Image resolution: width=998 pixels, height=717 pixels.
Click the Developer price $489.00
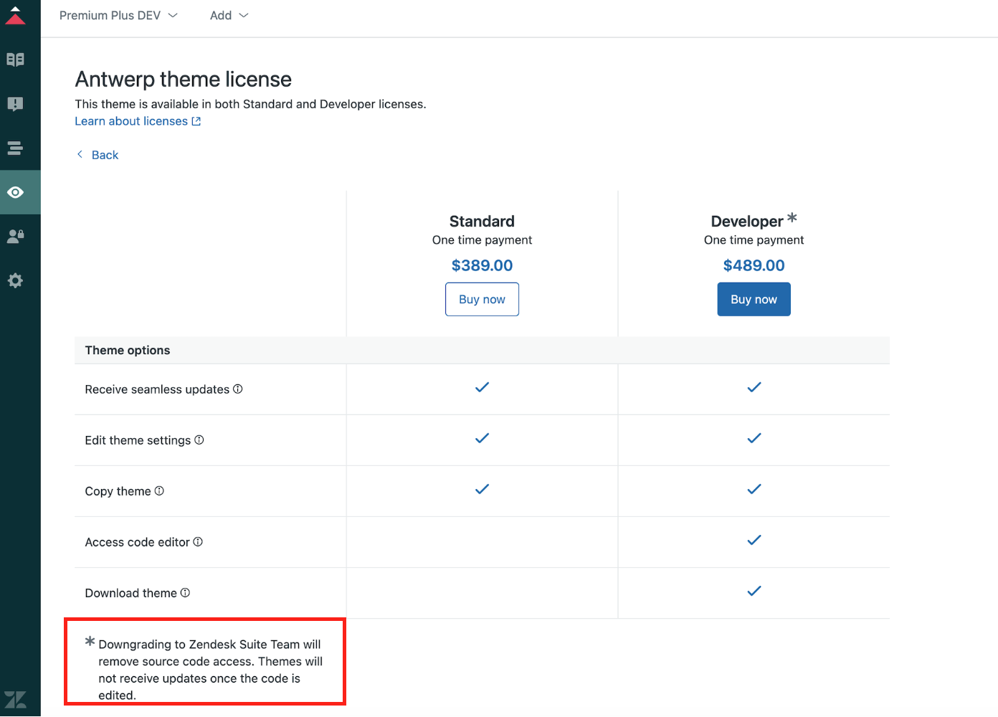click(754, 265)
